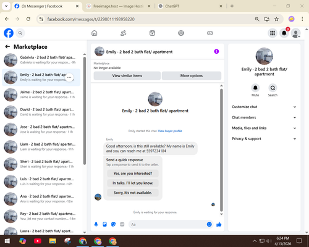This screenshot has width=309, height=247.
Task: Click the Chrome zoom magnifier icon
Action: point(257,19)
